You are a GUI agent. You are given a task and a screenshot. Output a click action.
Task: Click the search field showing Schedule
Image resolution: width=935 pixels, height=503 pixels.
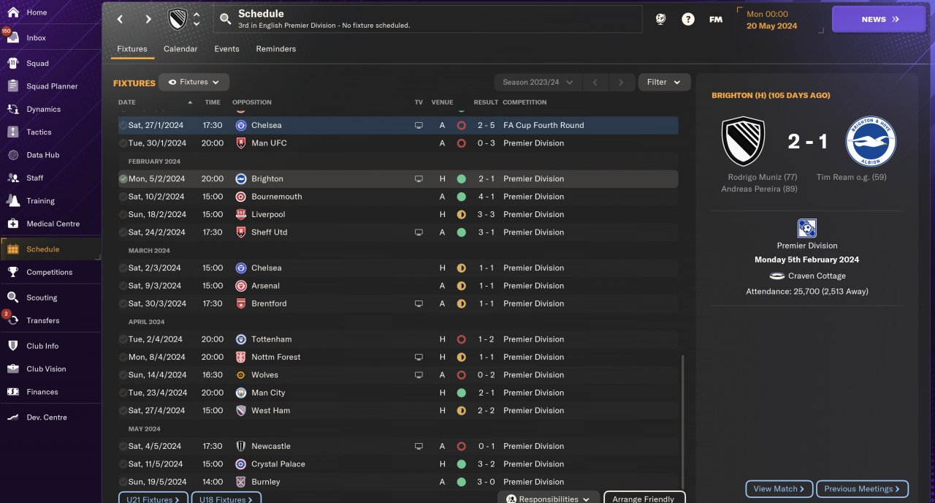pyautogui.click(x=428, y=19)
